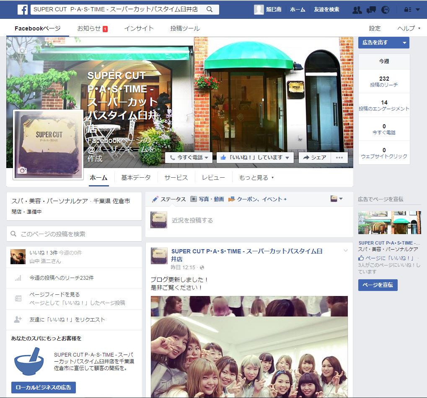Open the インサイト tab
This screenshot has height=398, width=427.
tap(139, 28)
